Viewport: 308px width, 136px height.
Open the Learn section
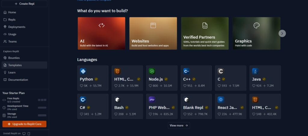[x=24, y=72]
